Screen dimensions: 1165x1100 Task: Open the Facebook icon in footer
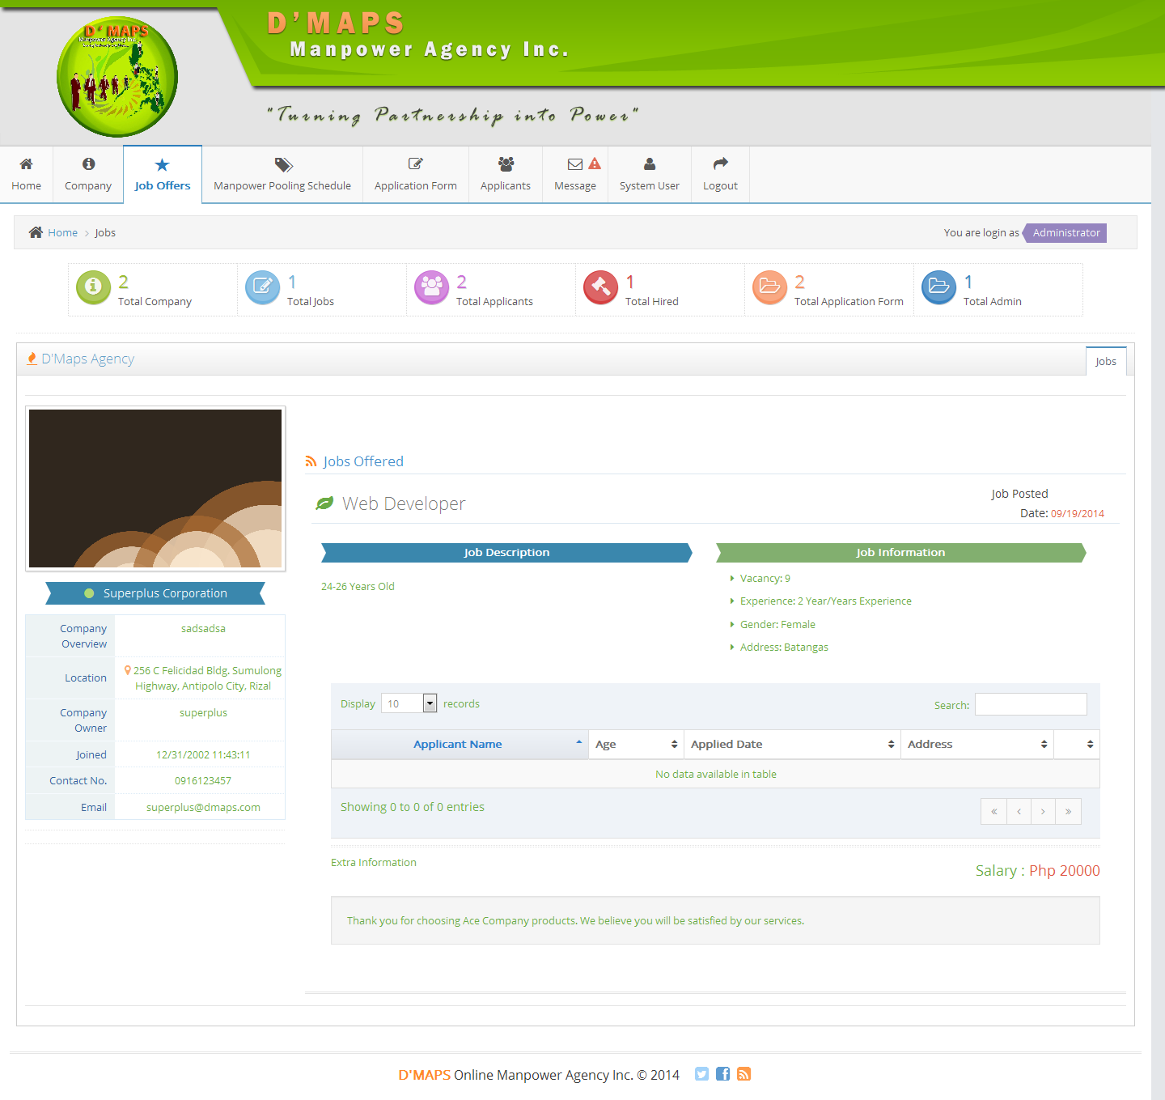pyautogui.click(x=722, y=1074)
